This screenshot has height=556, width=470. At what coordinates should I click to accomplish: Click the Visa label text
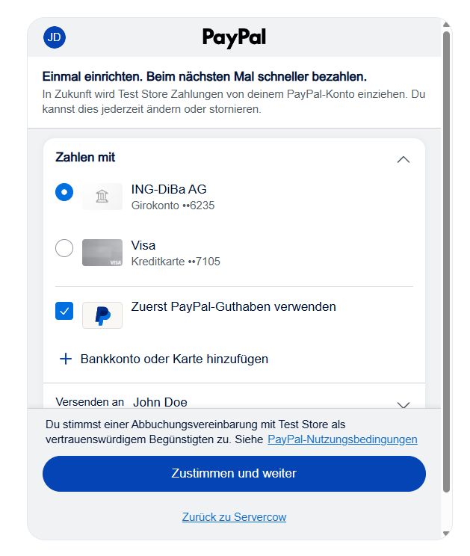click(143, 245)
